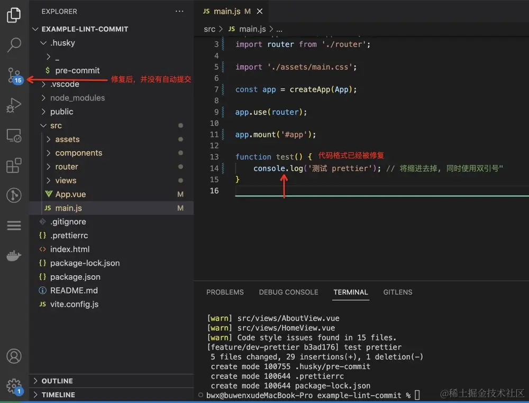Open the stacked-lines activity bar icon
The image size is (529, 403).
tap(14, 226)
